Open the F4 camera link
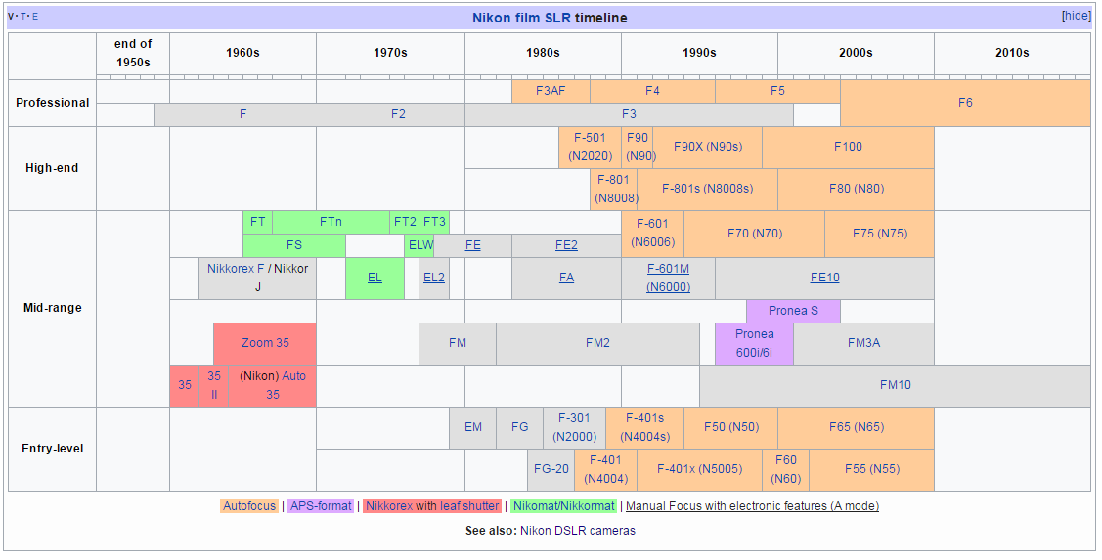The image size is (1102, 560). coord(652,91)
